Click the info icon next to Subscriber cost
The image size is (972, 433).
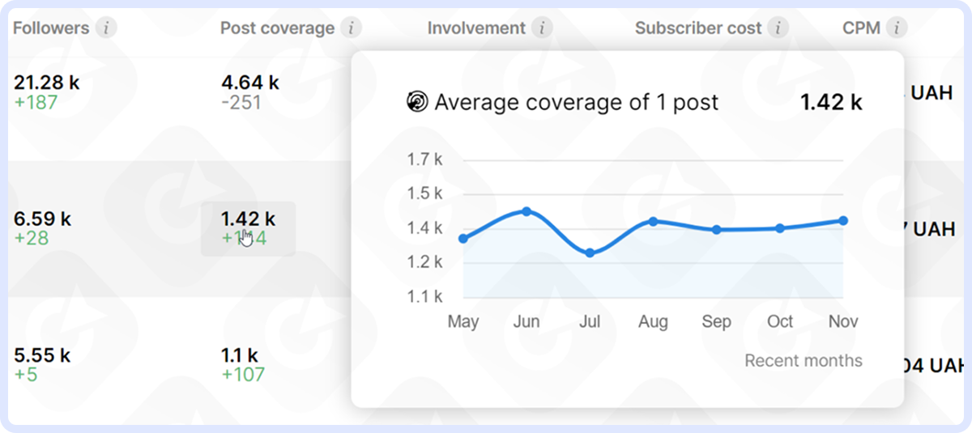click(x=778, y=28)
